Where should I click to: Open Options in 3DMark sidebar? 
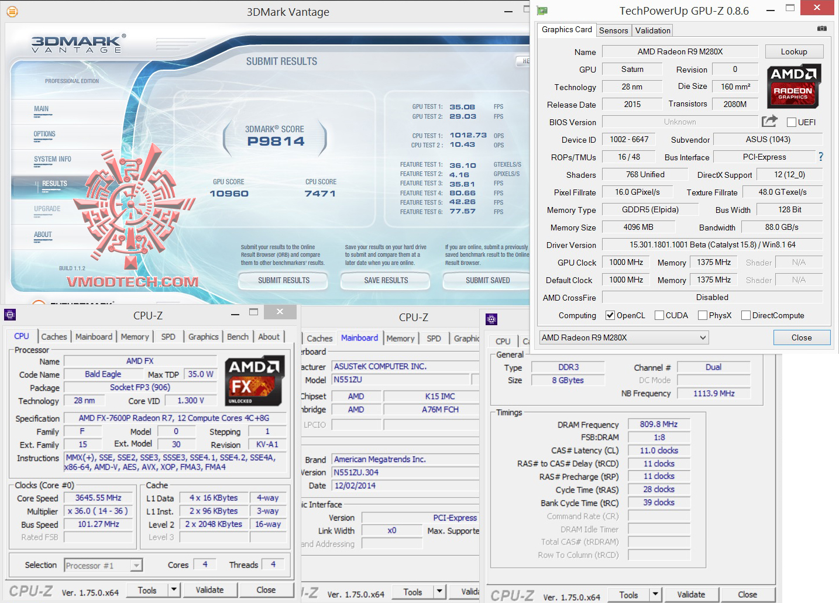tap(44, 134)
